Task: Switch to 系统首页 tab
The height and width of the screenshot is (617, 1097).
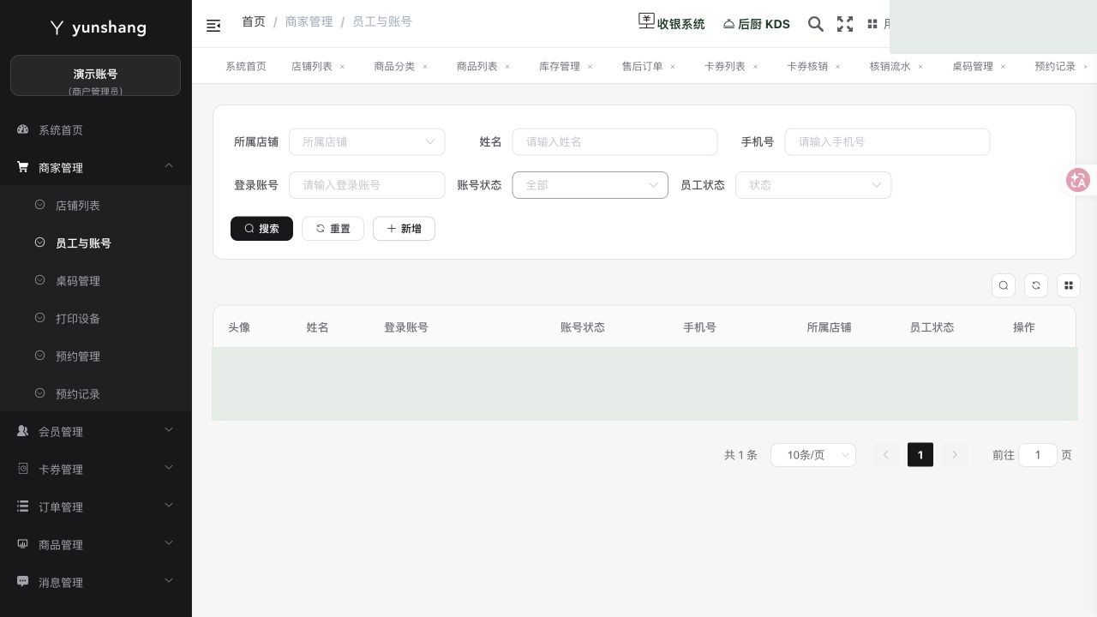Action: 246,66
